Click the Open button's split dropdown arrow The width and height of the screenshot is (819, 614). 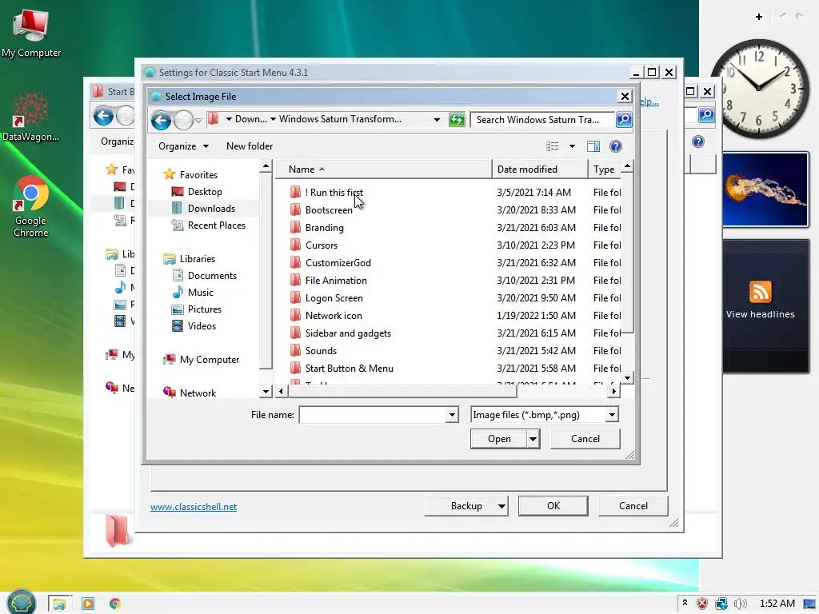(x=533, y=439)
